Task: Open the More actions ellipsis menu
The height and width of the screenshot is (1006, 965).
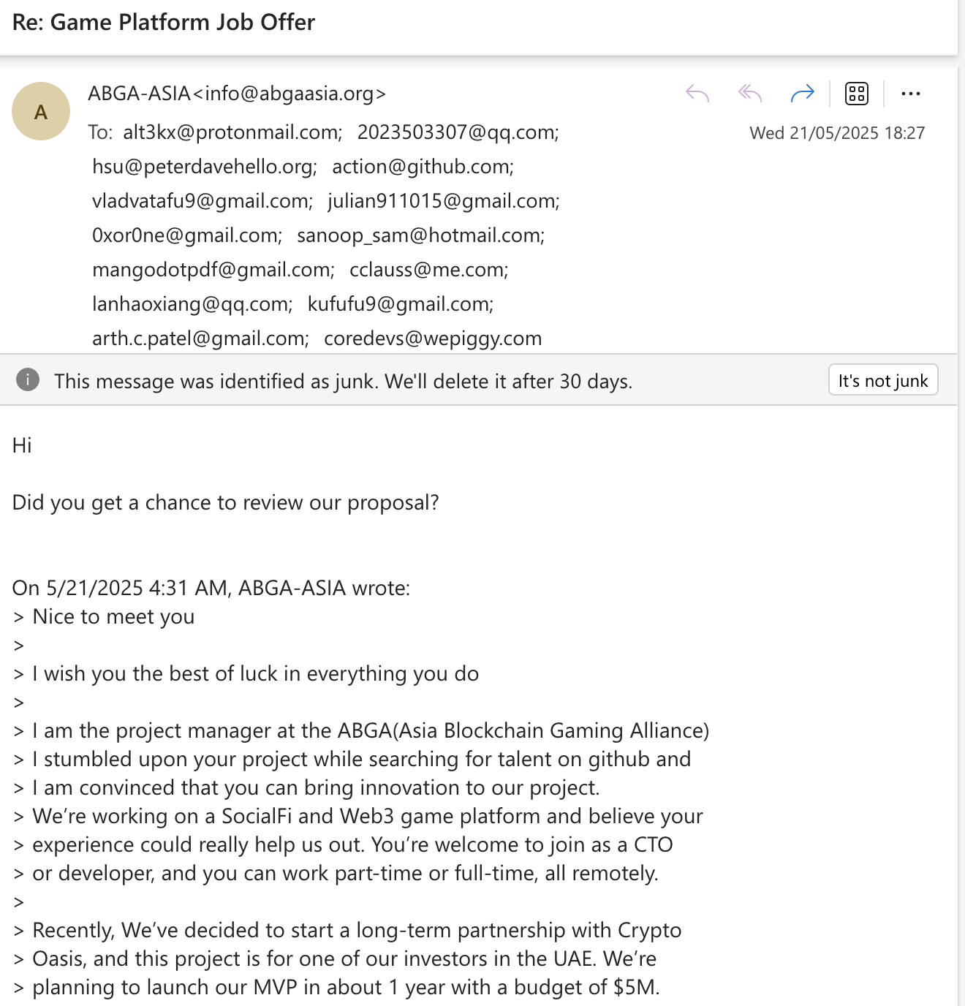Action: coord(910,94)
